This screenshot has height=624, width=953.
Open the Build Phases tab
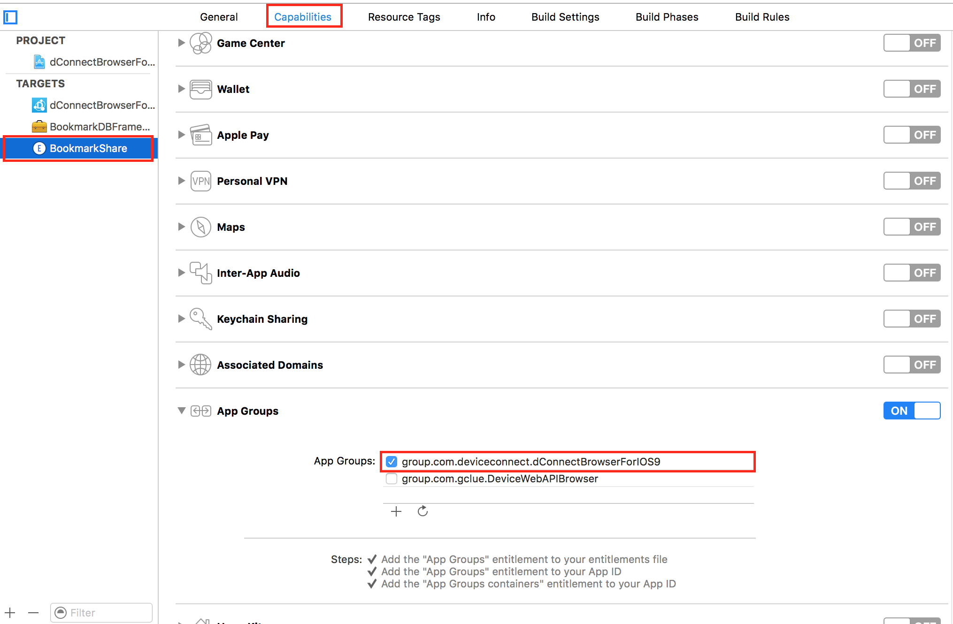click(667, 17)
